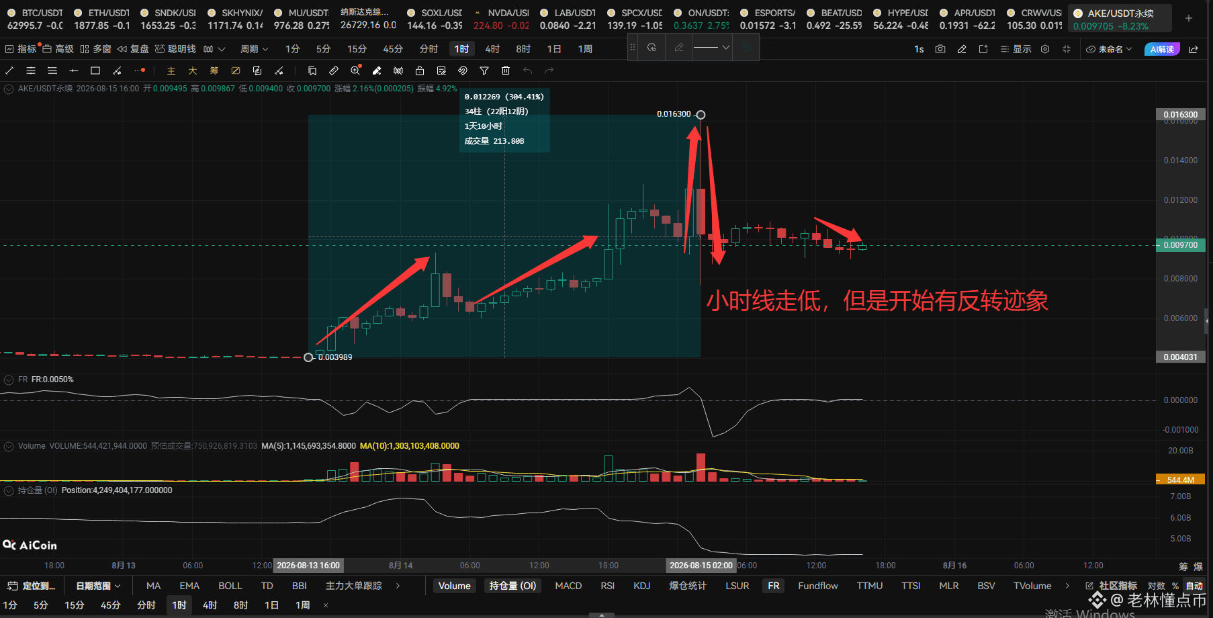Switch to the HYPE/USDT ticker tab
This screenshot has width=1213, height=618.
(901, 19)
